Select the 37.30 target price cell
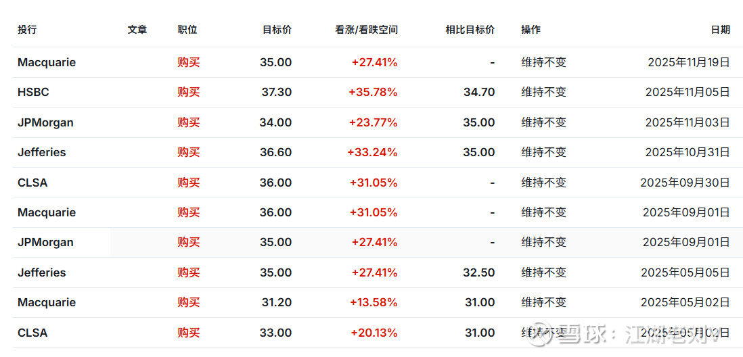The width and height of the screenshot is (743, 357). point(276,92)
